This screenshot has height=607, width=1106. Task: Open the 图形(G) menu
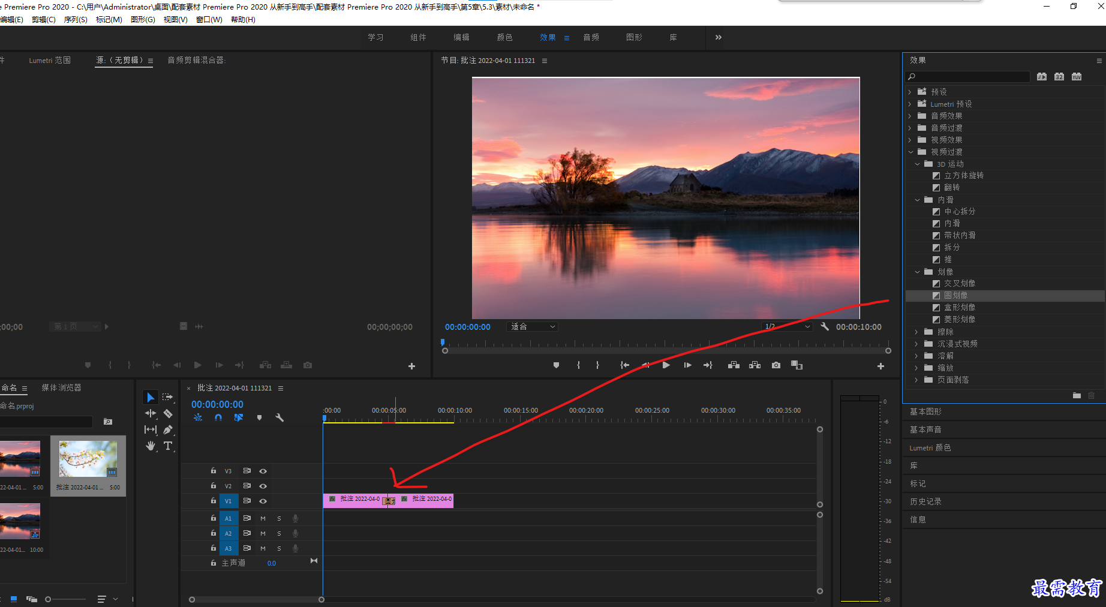pos(143,20)
